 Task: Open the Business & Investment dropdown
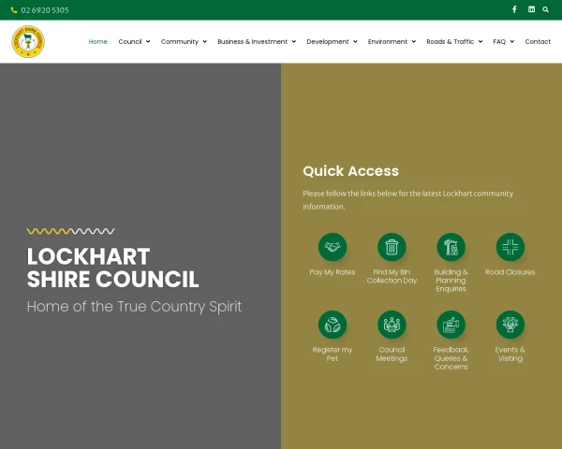(x=256, y=41)
